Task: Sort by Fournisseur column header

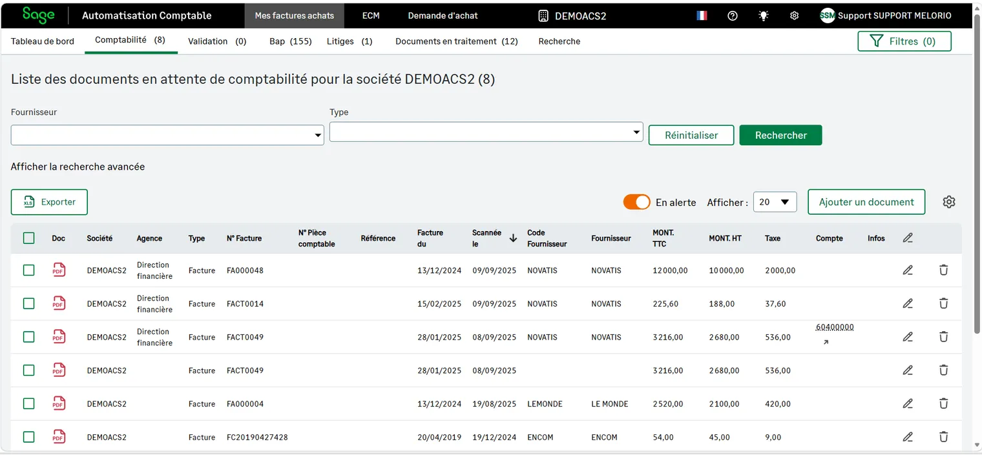Action: [x=611, y=238]
